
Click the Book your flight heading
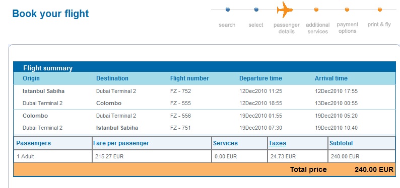50,14
